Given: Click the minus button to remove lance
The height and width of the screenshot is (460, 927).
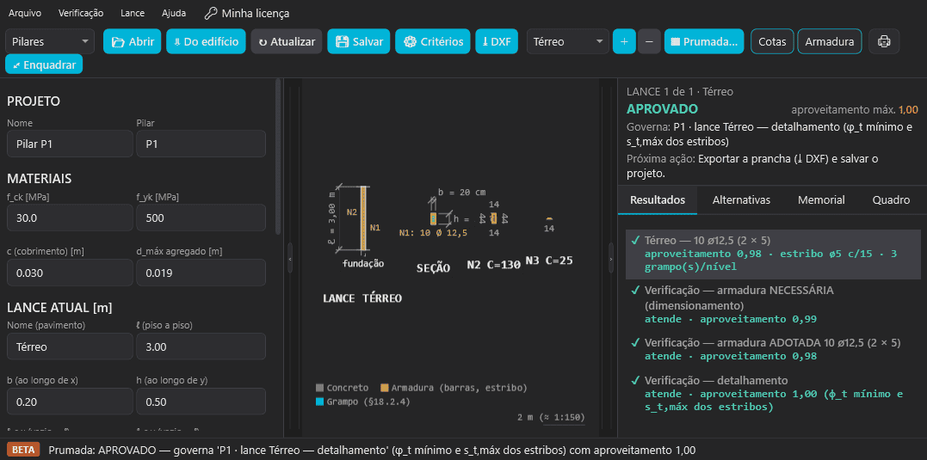Looking at the screenshot, I should [649, 41].
